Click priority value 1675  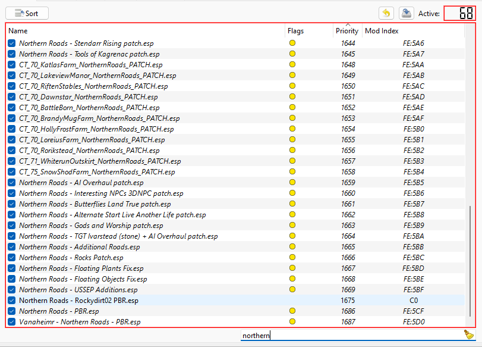tap(348, 300)
